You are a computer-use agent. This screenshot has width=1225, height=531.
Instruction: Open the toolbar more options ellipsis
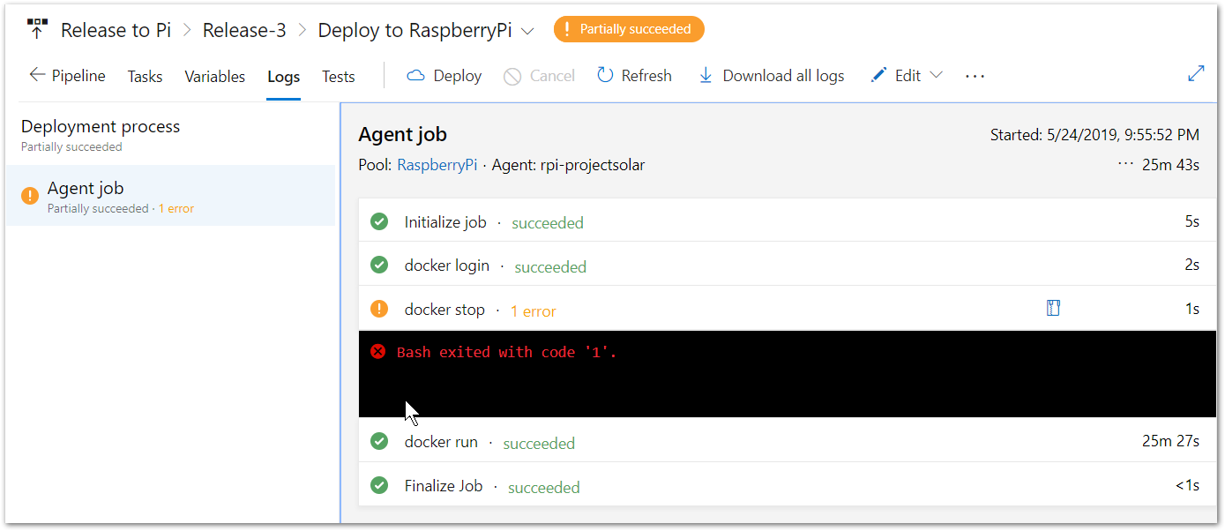[975, 77]
